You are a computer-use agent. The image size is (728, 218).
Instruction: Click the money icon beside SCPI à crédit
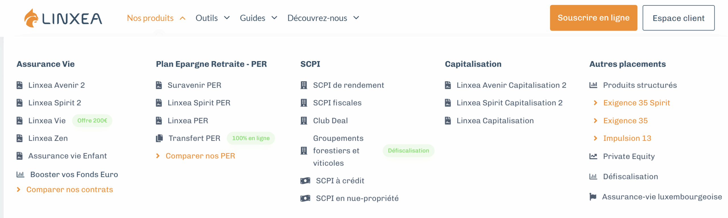click(305, 180)
